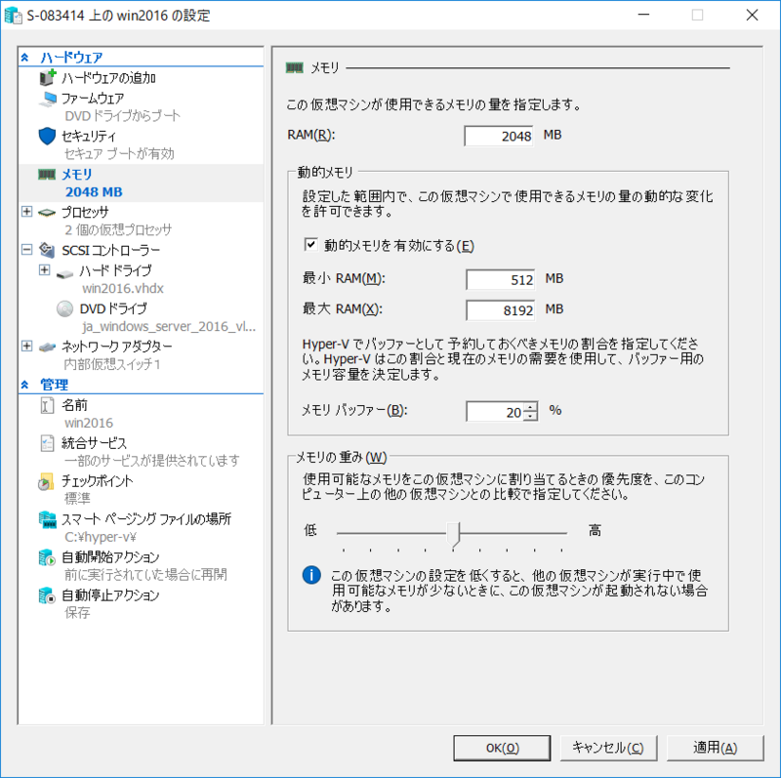Minimize the settings window
The height and width of the screenshot is (778, 781).
(643, 15)
